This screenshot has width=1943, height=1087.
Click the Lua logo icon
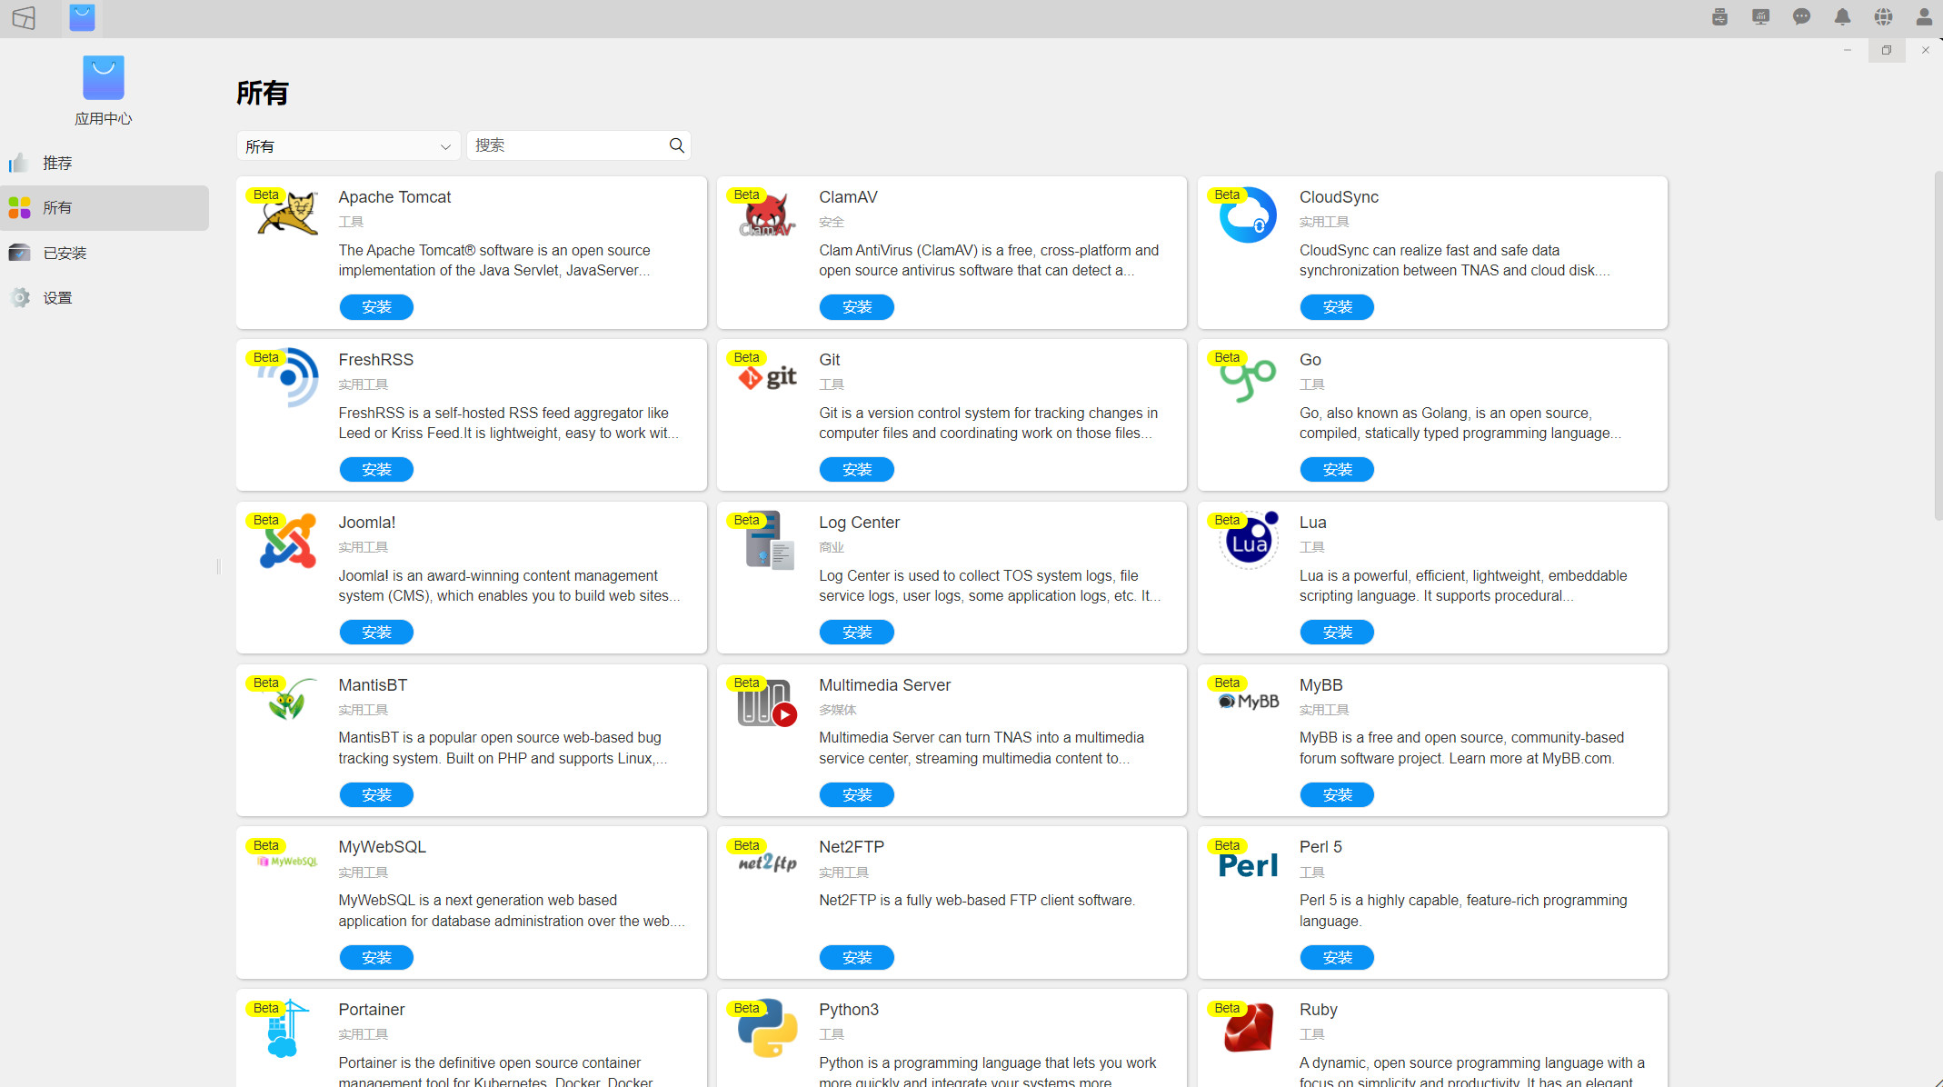1248,541
